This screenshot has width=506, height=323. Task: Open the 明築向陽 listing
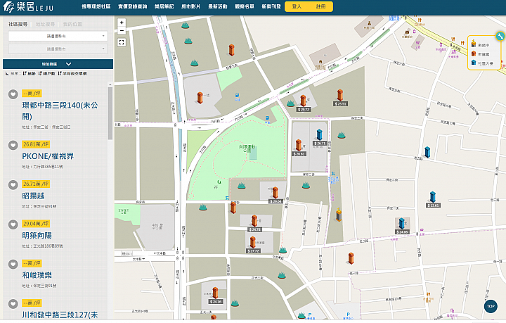(x=37, y=236)
